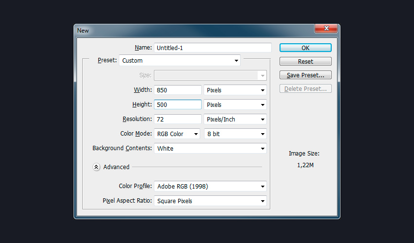Click in the Name text field
This screenshot has height=243, width=414.
[212, 48]
